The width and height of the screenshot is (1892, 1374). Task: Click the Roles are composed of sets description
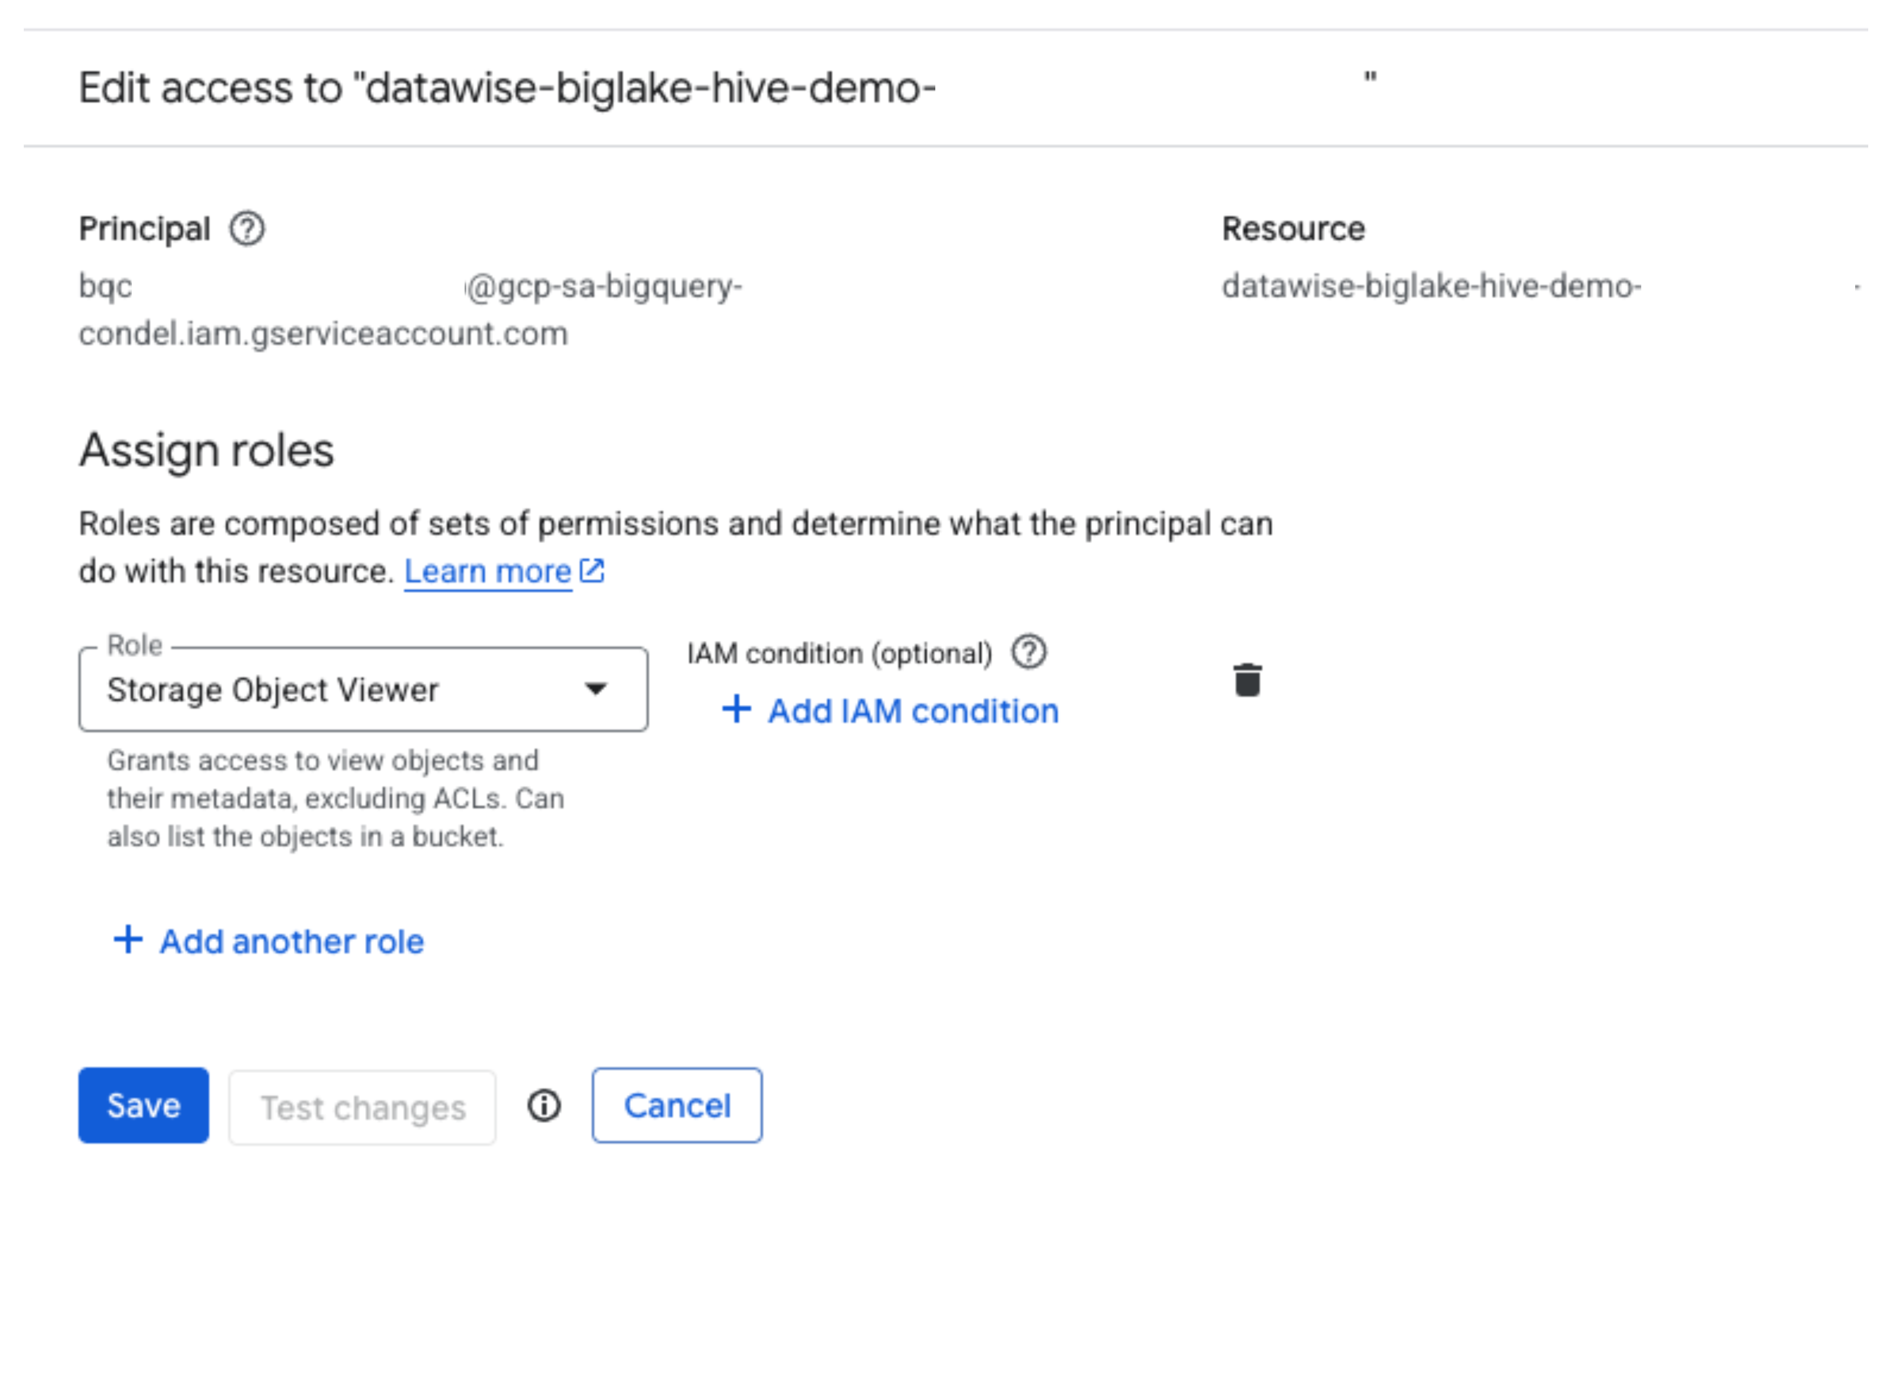[676, 547]
